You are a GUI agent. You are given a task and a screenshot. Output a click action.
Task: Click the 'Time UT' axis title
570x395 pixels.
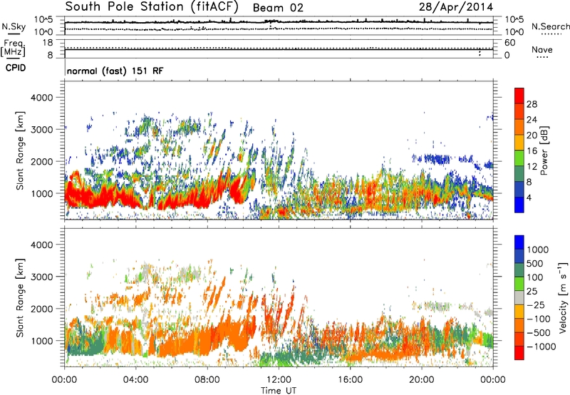click(279, 391)
